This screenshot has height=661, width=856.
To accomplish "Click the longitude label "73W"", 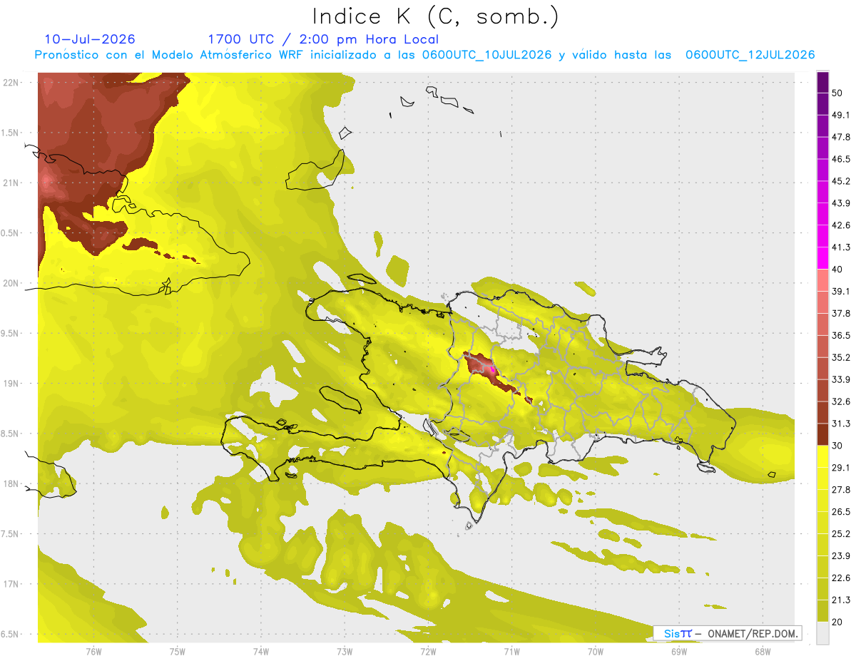I will pos(345,651).
